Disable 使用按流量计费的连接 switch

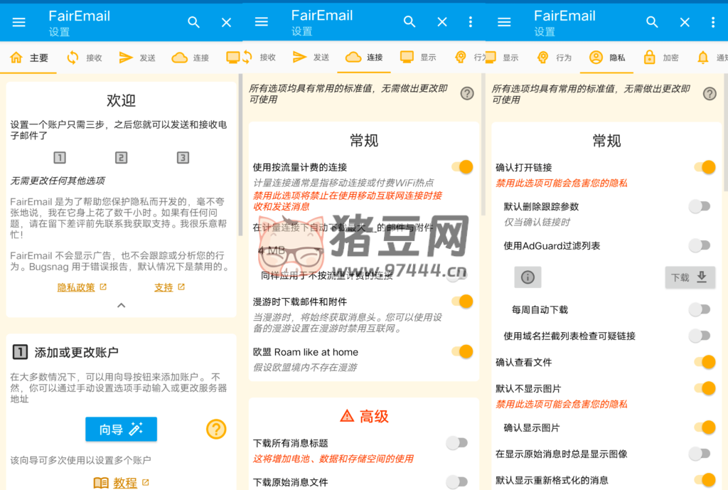click(x=462, y=167)
